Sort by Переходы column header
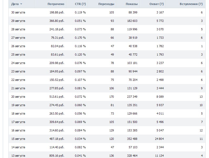The height and width of the screenshot is (158, 209). click(106, 4)
